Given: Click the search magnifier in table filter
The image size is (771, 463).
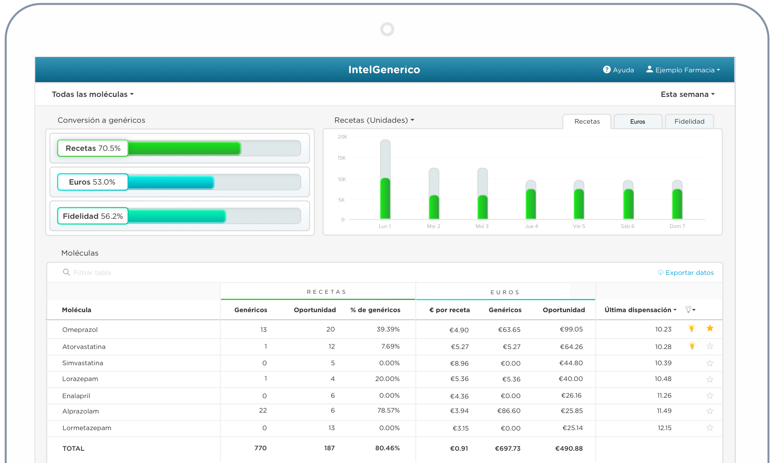Looking at the screenshot, I should (x=66, y=272).
